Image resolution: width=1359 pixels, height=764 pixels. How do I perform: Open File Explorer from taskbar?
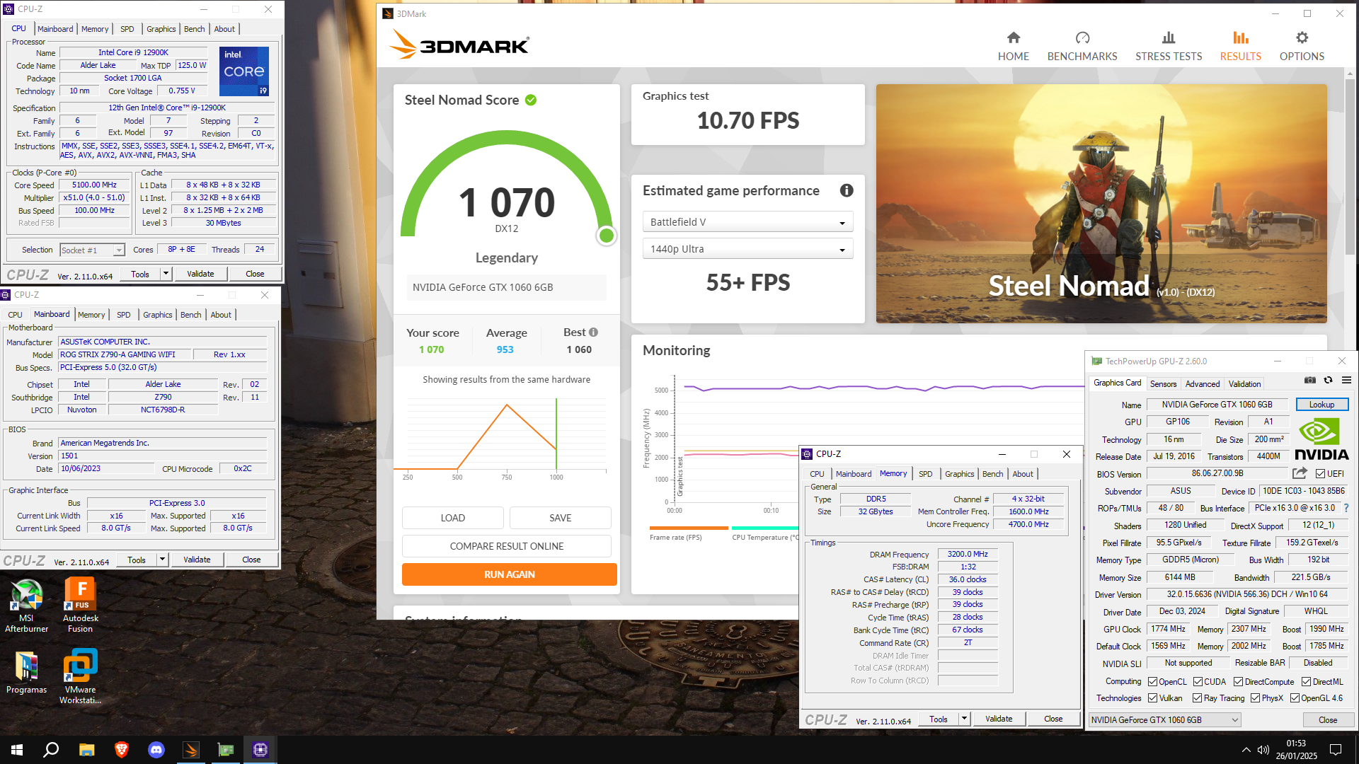click(x=86, y=750)
